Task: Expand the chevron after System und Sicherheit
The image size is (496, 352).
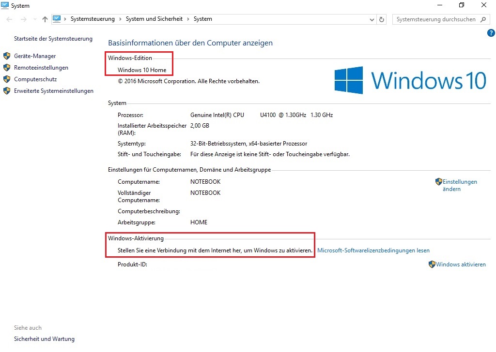Action: click(x=188, y=19)
